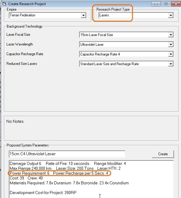The height and width of the screenshot is (198, 181).
Task: Click the Capacitor Recharge Rate 4 combo box
Action: pos(126,54)
